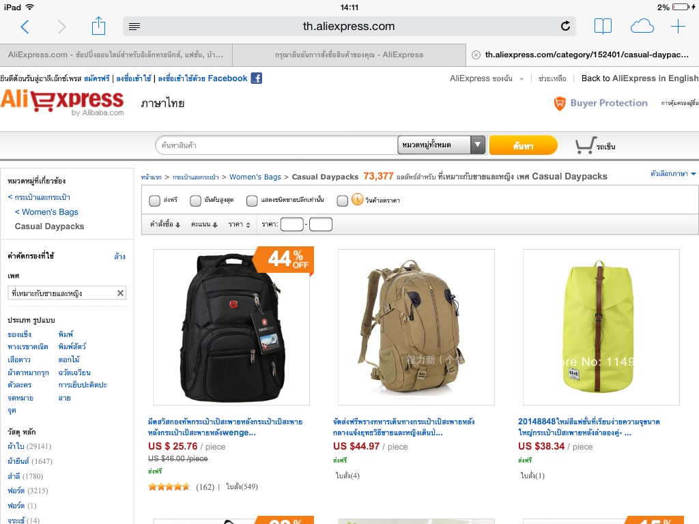Reload the page with the refresh icon
The height and width of the screenshot is (524, 699).
[565, 27]
